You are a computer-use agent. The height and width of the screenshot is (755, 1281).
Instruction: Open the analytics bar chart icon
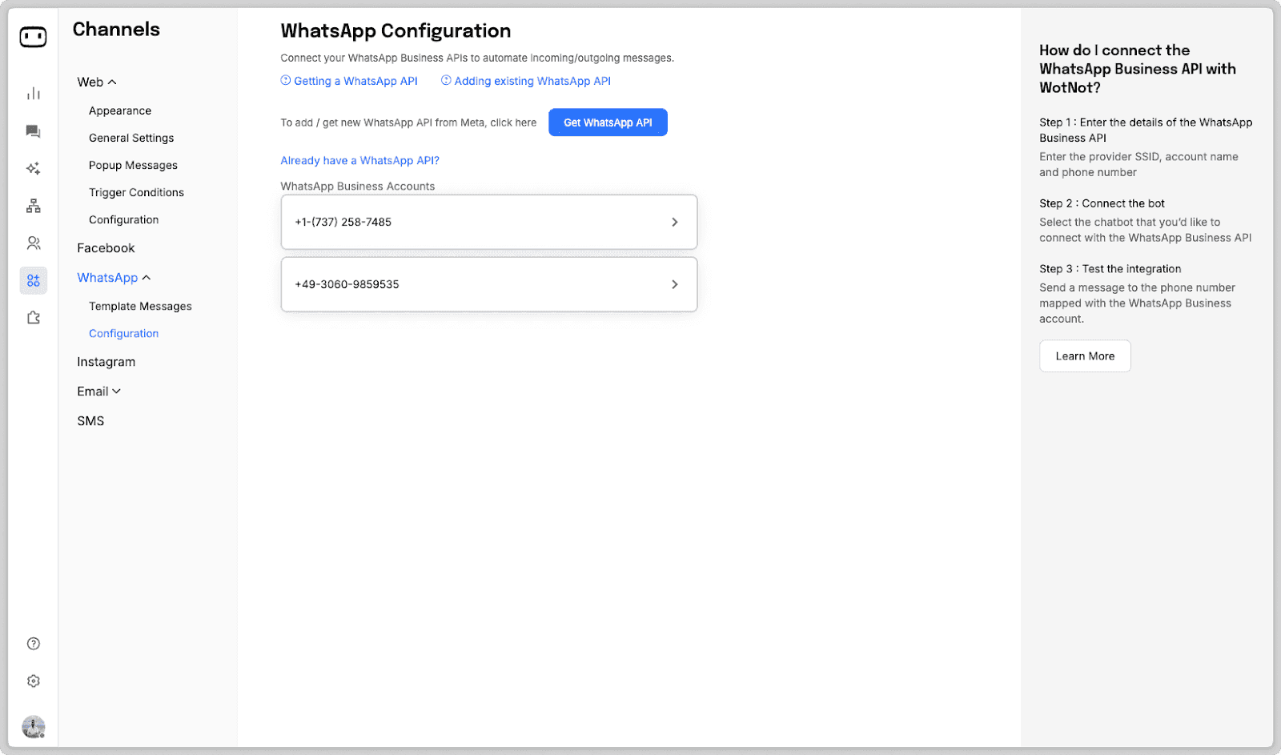point(33,93)
